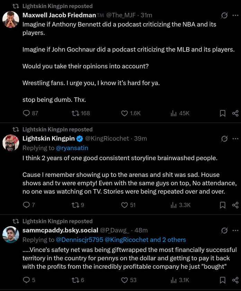Click Lightskin Kingpin display name
The width and height of the screenshot is (241, 291).
click(x=48, y=139)
